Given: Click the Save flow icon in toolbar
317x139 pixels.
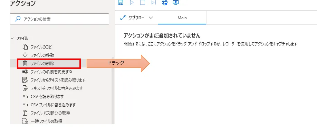Looking at the screenshot, I should click(x=121, y=2).
